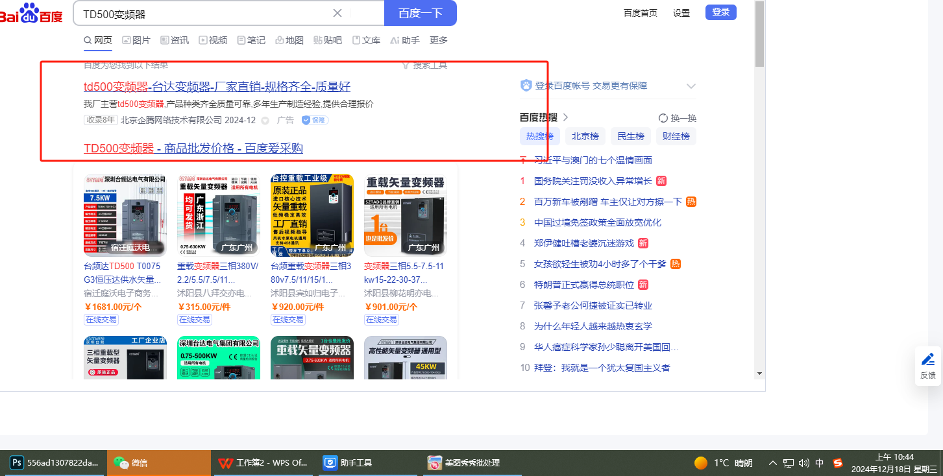943x476 pixels.
Task: Expand the 更多 menu
Action: click(x=439, y=40)
